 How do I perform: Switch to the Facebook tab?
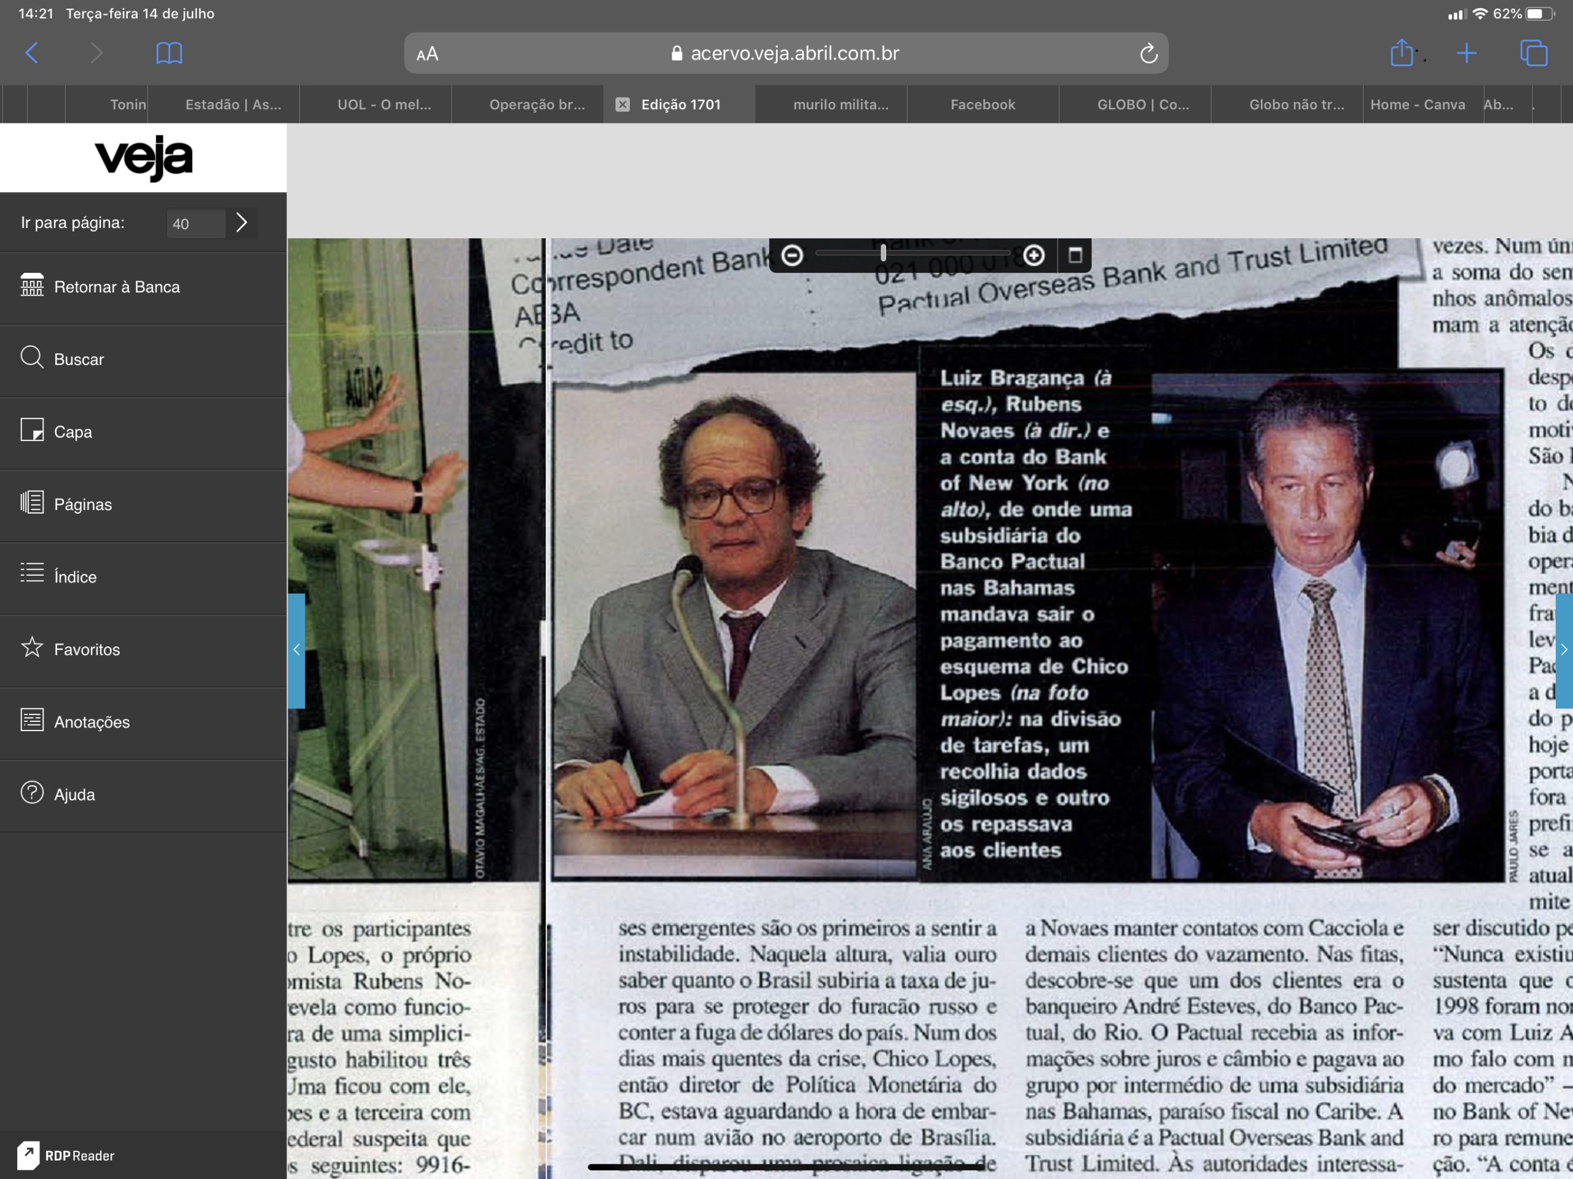pos(983,104)
